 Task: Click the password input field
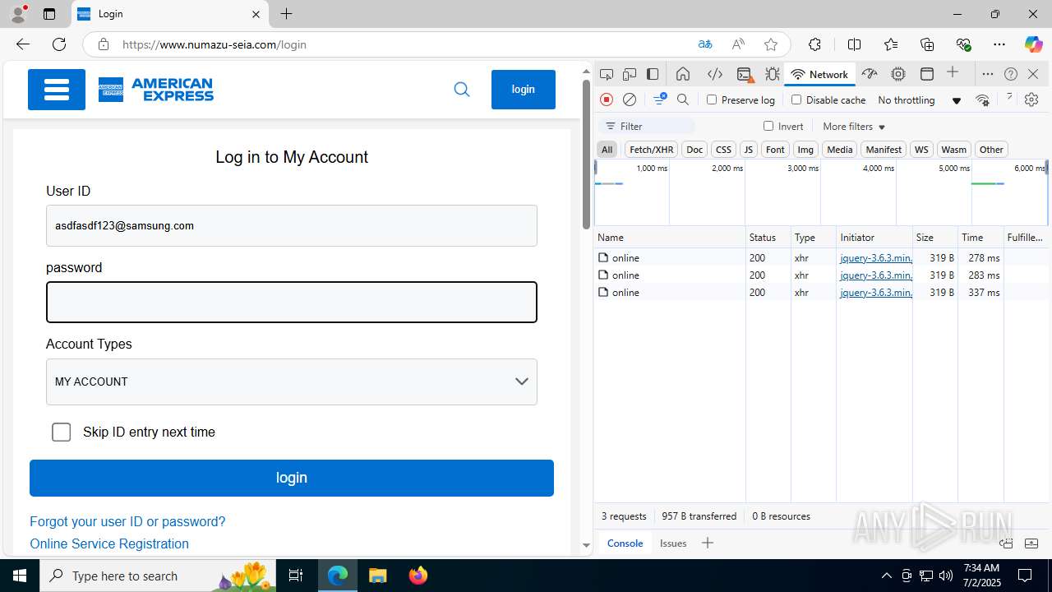pyautogui.click(x=292, y=303)
